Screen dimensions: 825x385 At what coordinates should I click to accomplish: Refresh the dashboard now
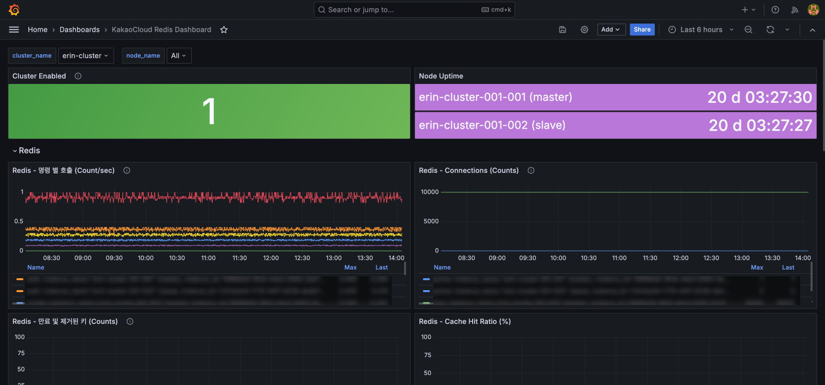(x=770, y=30)
